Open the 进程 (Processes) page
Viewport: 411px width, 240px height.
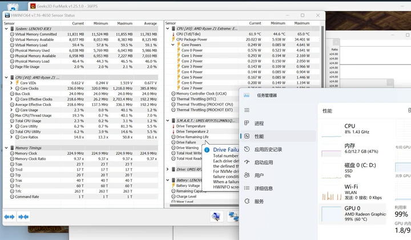point(278,123)
